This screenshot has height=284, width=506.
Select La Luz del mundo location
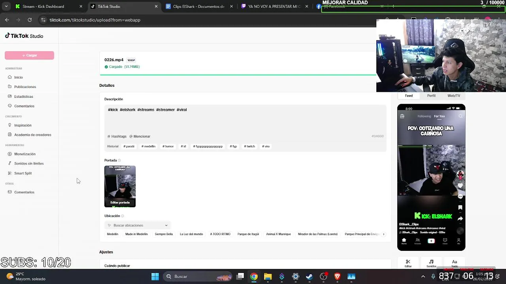pyautogui.click(x=191, y=234)
